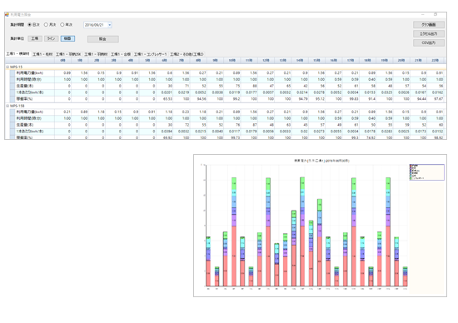Click the 17時 column header
The image size is (458, 323).
(351, 61)
